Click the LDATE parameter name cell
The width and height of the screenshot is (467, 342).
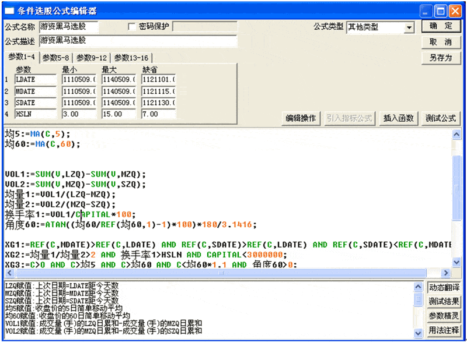click(x=34, y=79)
